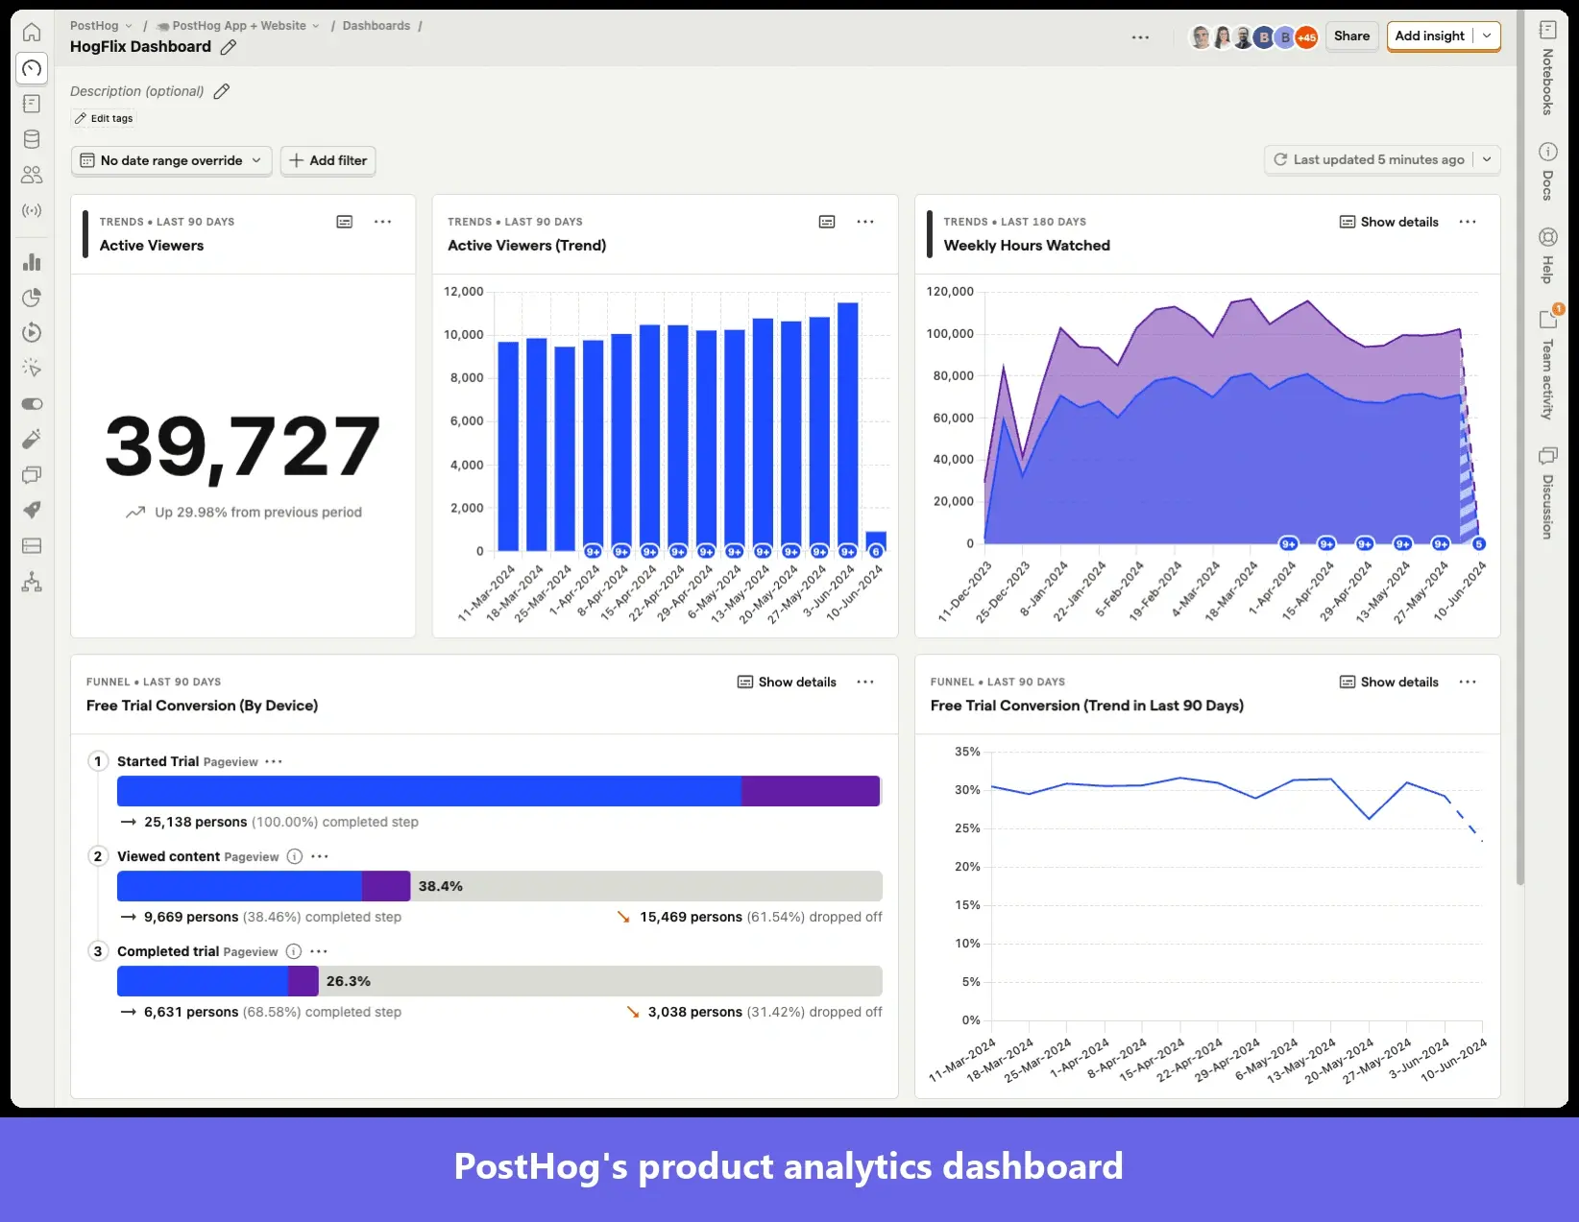The image size is (1579, 1222).
Task: Click the Add filter button
Action: 328,160
